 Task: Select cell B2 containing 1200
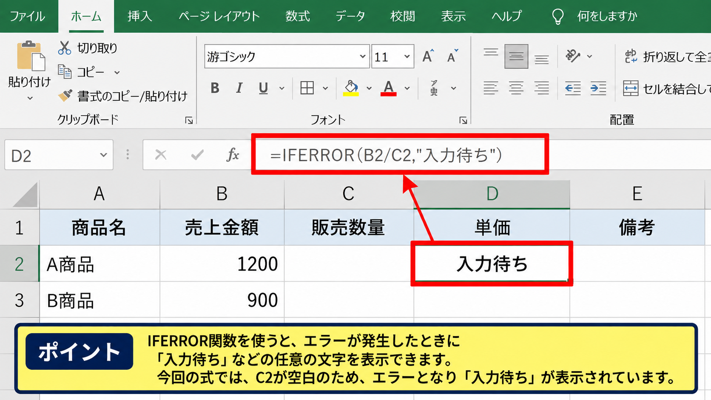point(222,264)
